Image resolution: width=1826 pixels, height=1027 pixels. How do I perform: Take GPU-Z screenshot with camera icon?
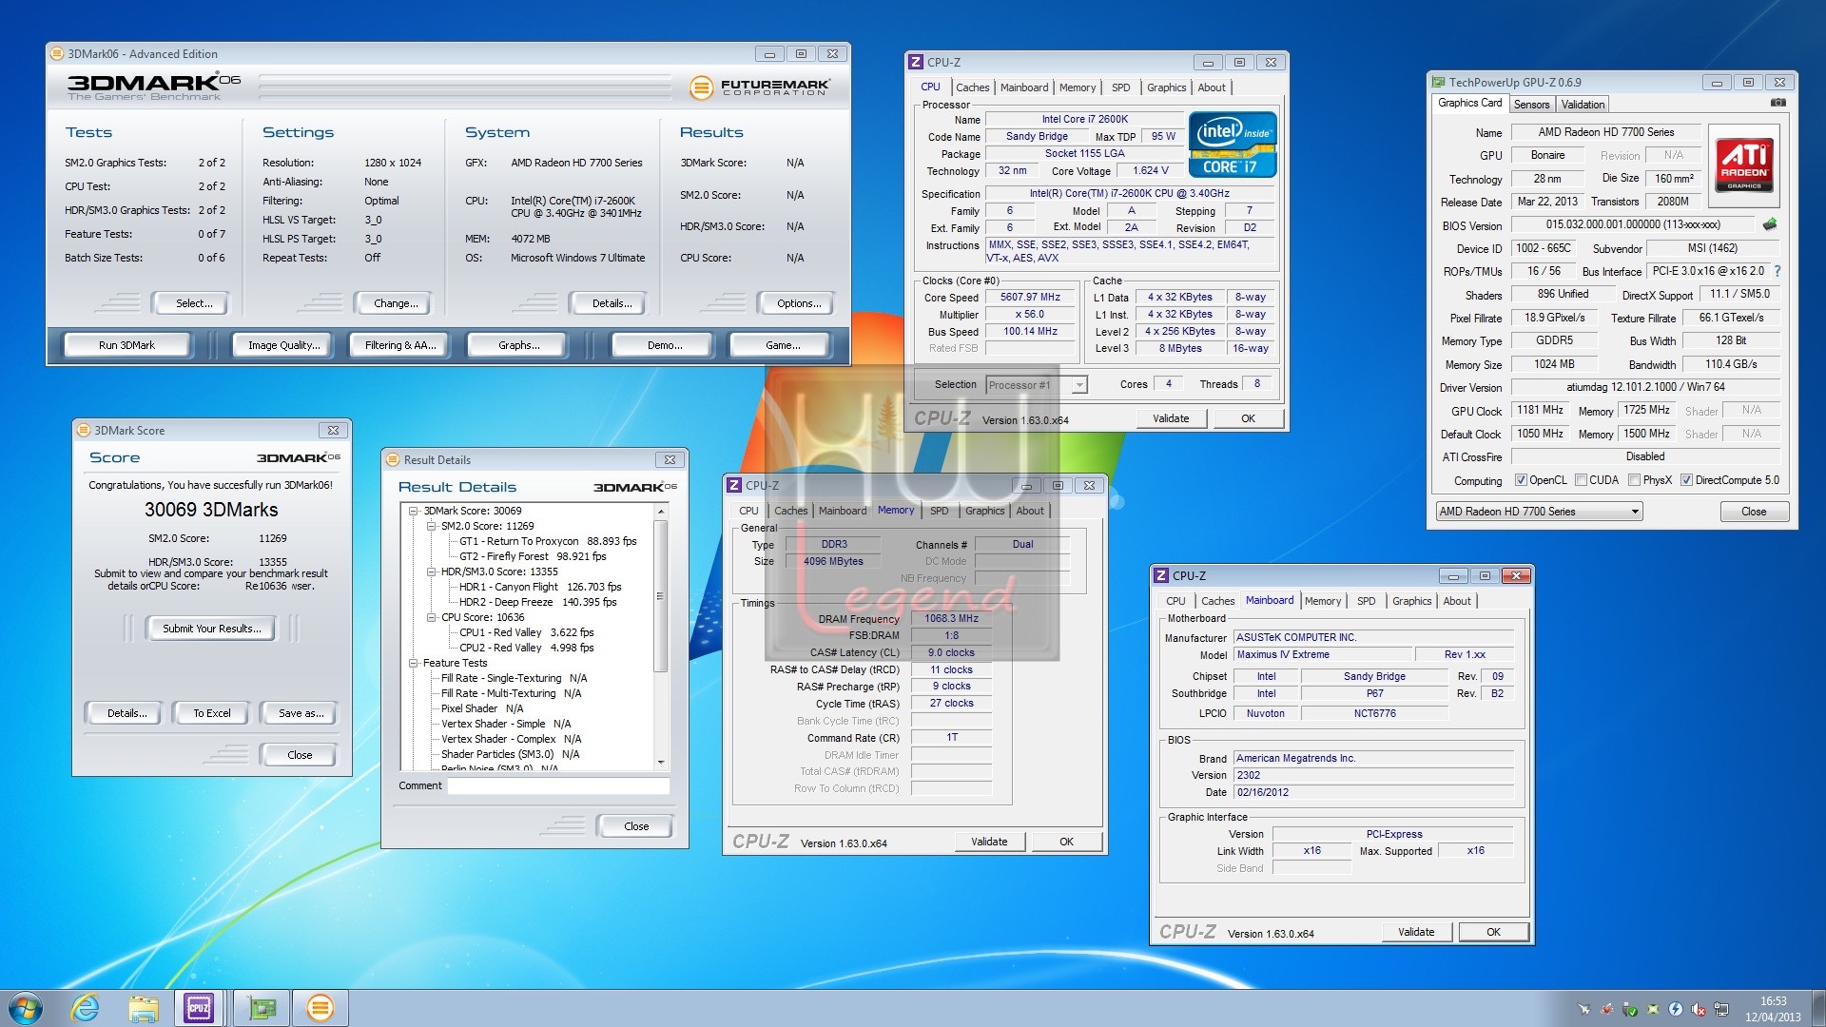pos(1777,103)
